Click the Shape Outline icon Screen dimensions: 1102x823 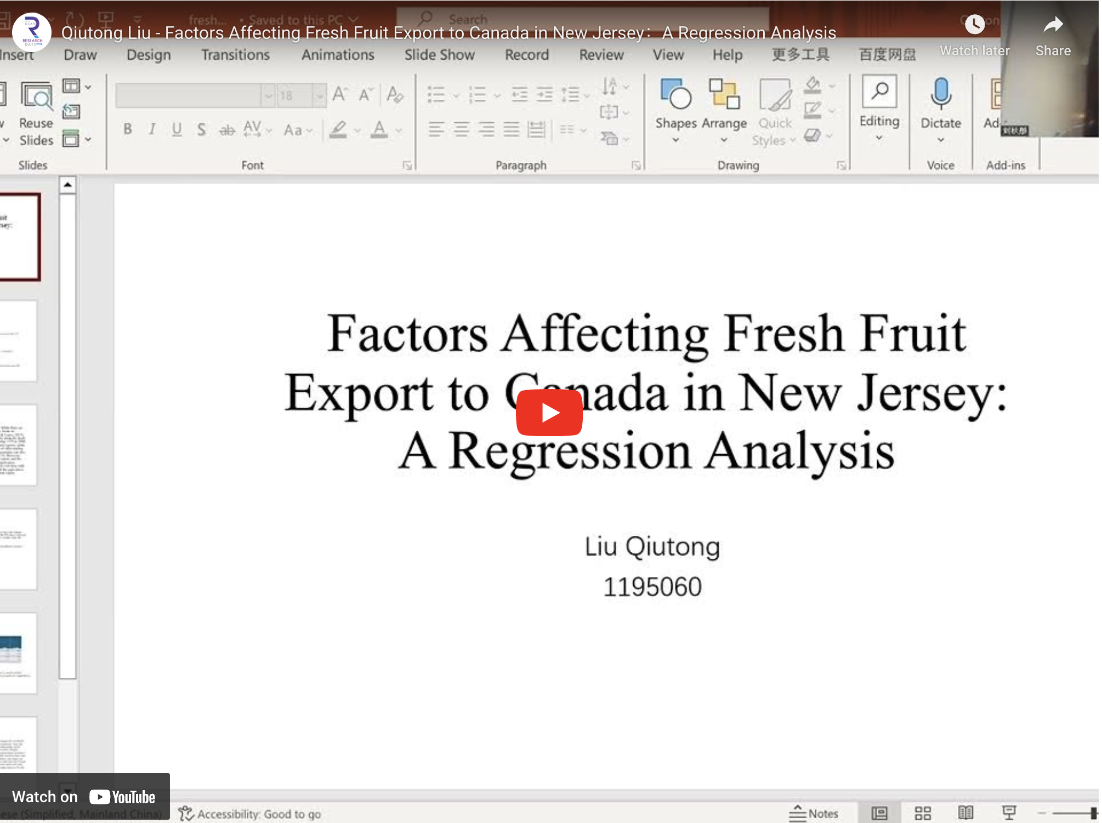click(813, 110)
